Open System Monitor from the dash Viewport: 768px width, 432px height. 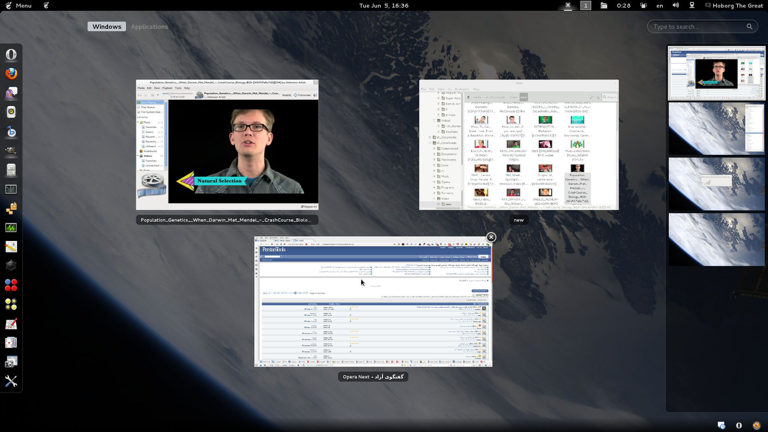[11, 228]
